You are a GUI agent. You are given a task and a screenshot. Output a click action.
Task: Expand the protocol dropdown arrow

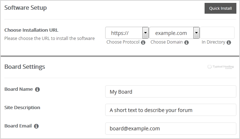pyautogui.click(x=145, y=33)
